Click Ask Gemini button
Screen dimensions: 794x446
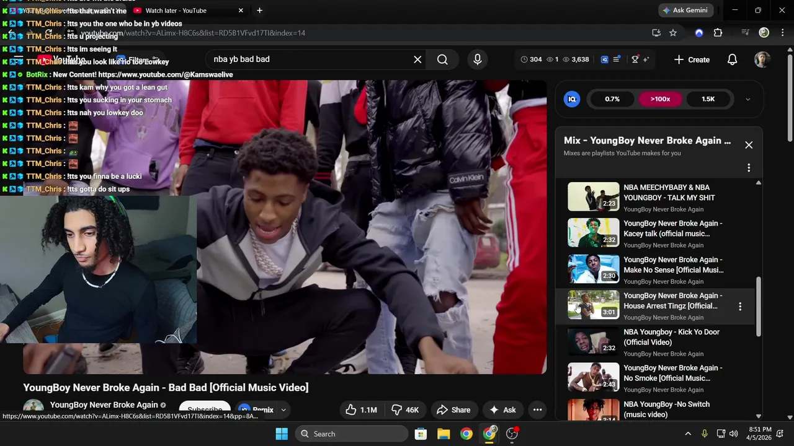687,11
